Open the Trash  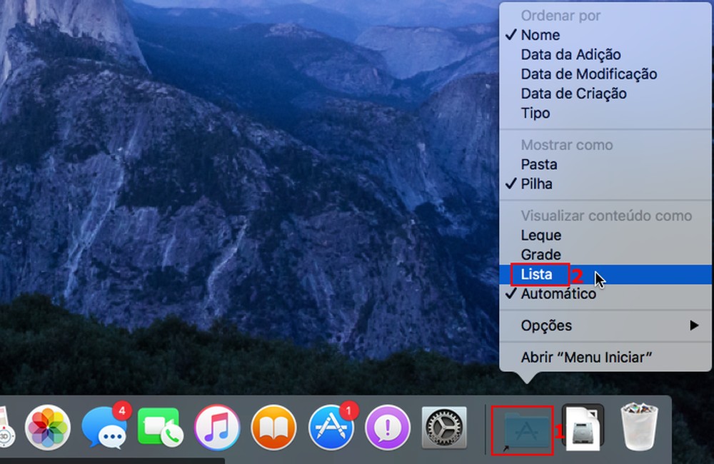click(x=640, y=427)
